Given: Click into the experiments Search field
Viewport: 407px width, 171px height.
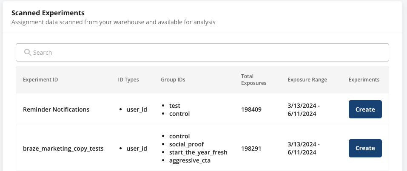Looking at the screenshot, I should pyautogui.click(x=202, y=53).
